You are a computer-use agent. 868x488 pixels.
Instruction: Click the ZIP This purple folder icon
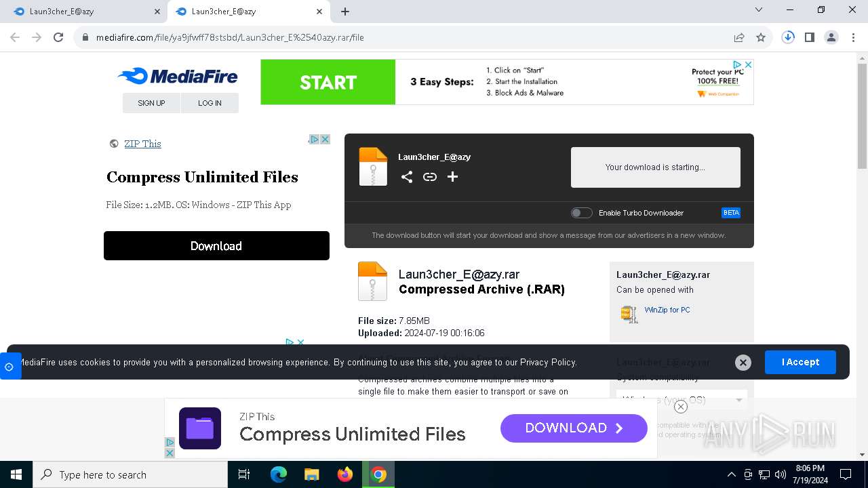[x=200, y=428]
